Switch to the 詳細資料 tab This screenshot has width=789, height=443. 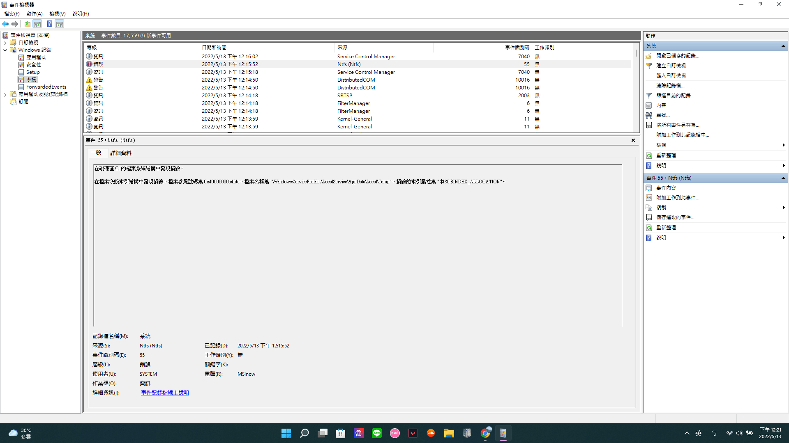[121, 153]
